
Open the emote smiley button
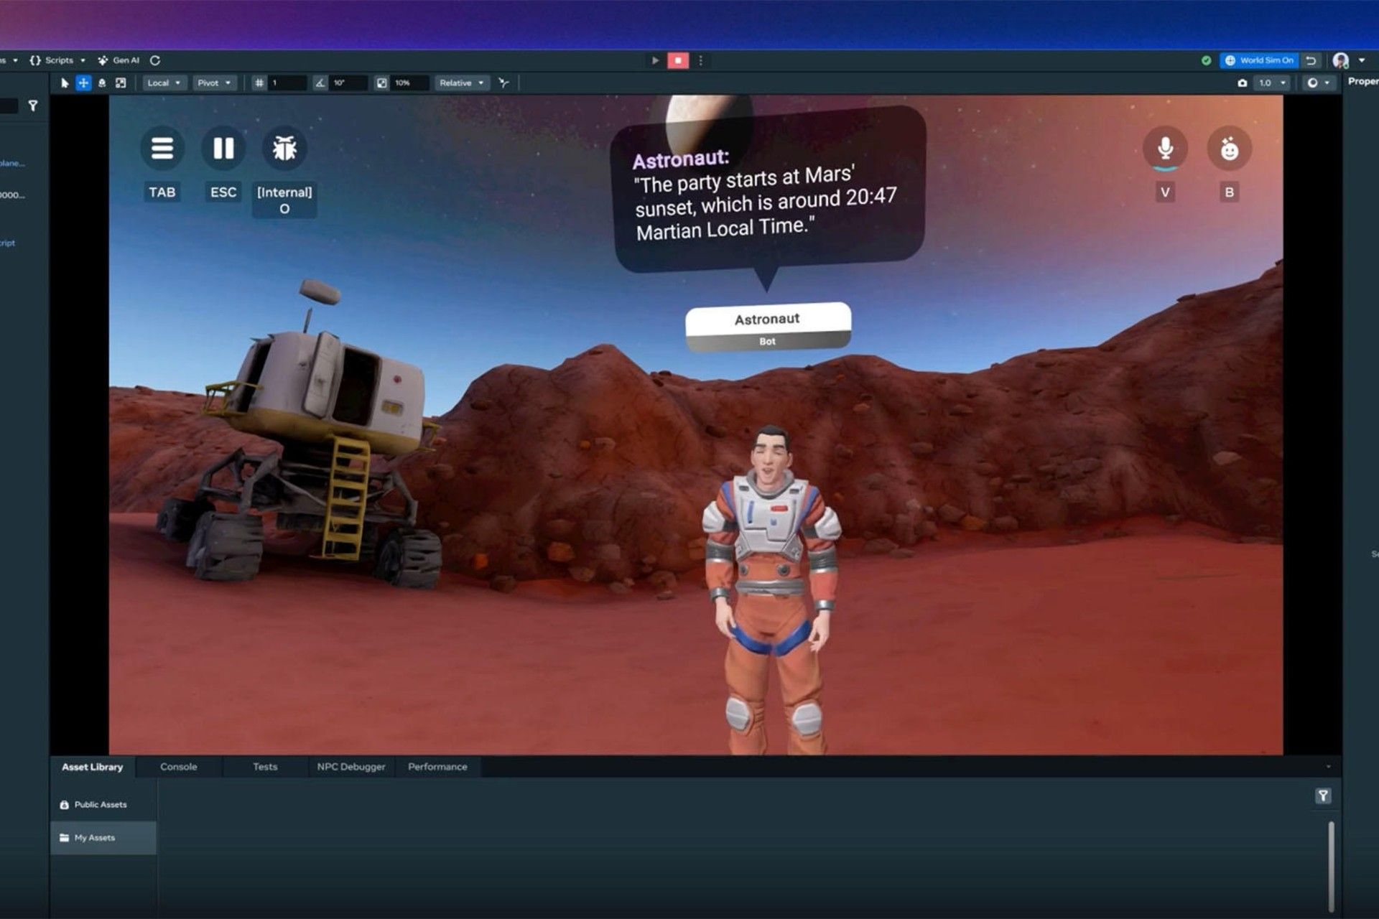pos(1229,149)
